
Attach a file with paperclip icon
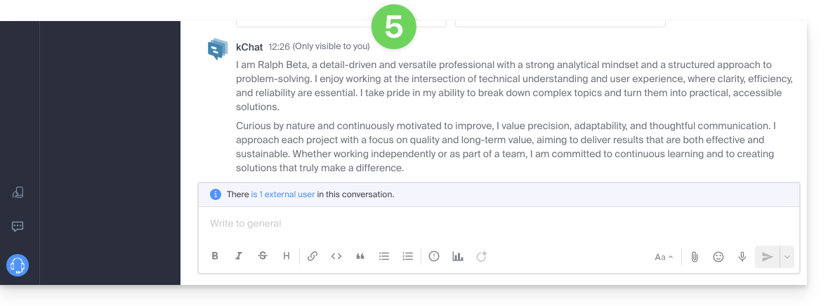(x=695, y=257)
